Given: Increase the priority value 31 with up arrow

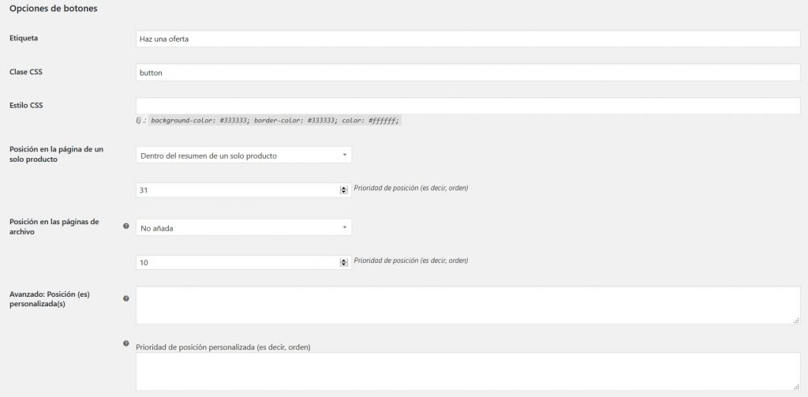Looking at the screenshot, I should click(x=343, y=188).
